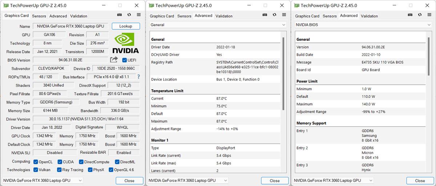
Task: Click the Board Id value GPU Board
Action: [371, 70]
